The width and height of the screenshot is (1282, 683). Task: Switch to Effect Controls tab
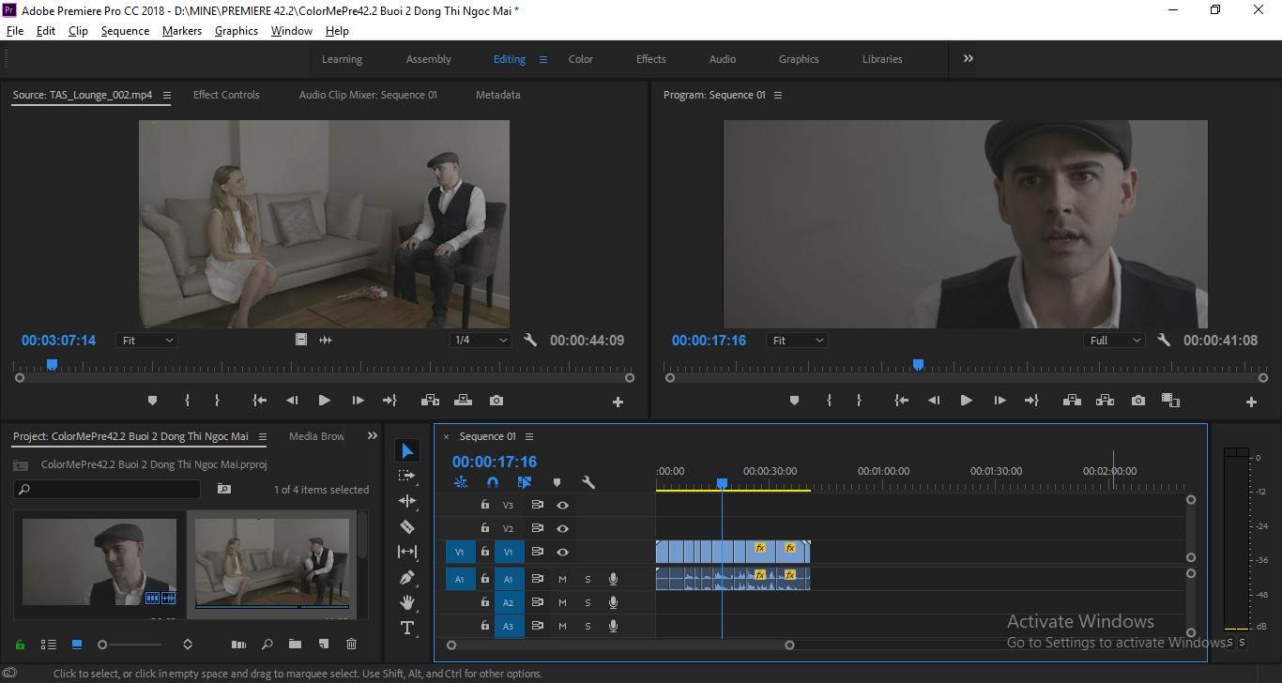tap(226, 95)
